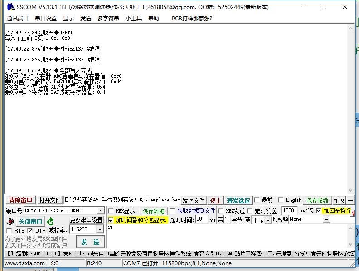Click the 清发送区 button

(x=238, y=201)
